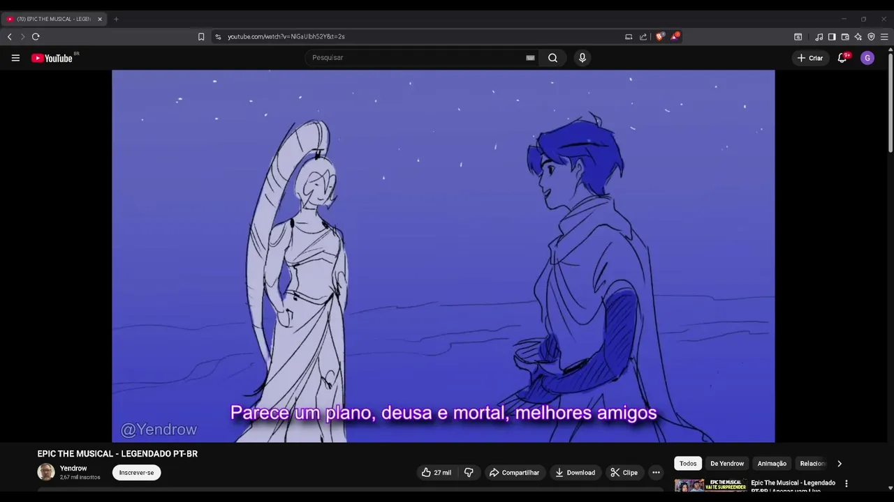894x502 pixels.
Task: Open the Yendrow channel avatar
Action: (46, 472)
